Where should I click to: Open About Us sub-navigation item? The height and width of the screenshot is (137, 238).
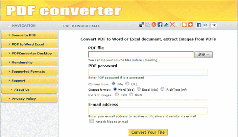(29, 90)
